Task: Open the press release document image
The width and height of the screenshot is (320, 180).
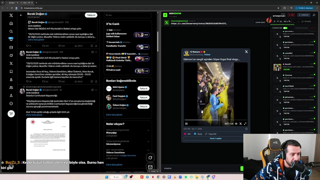Action: pyautogui.click(x=48, y=145)
